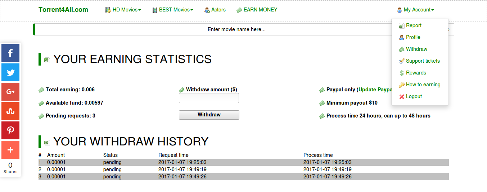487x192 pixels.
Task: Click the key icon beside How to earning
Action: tap(402, 85)
